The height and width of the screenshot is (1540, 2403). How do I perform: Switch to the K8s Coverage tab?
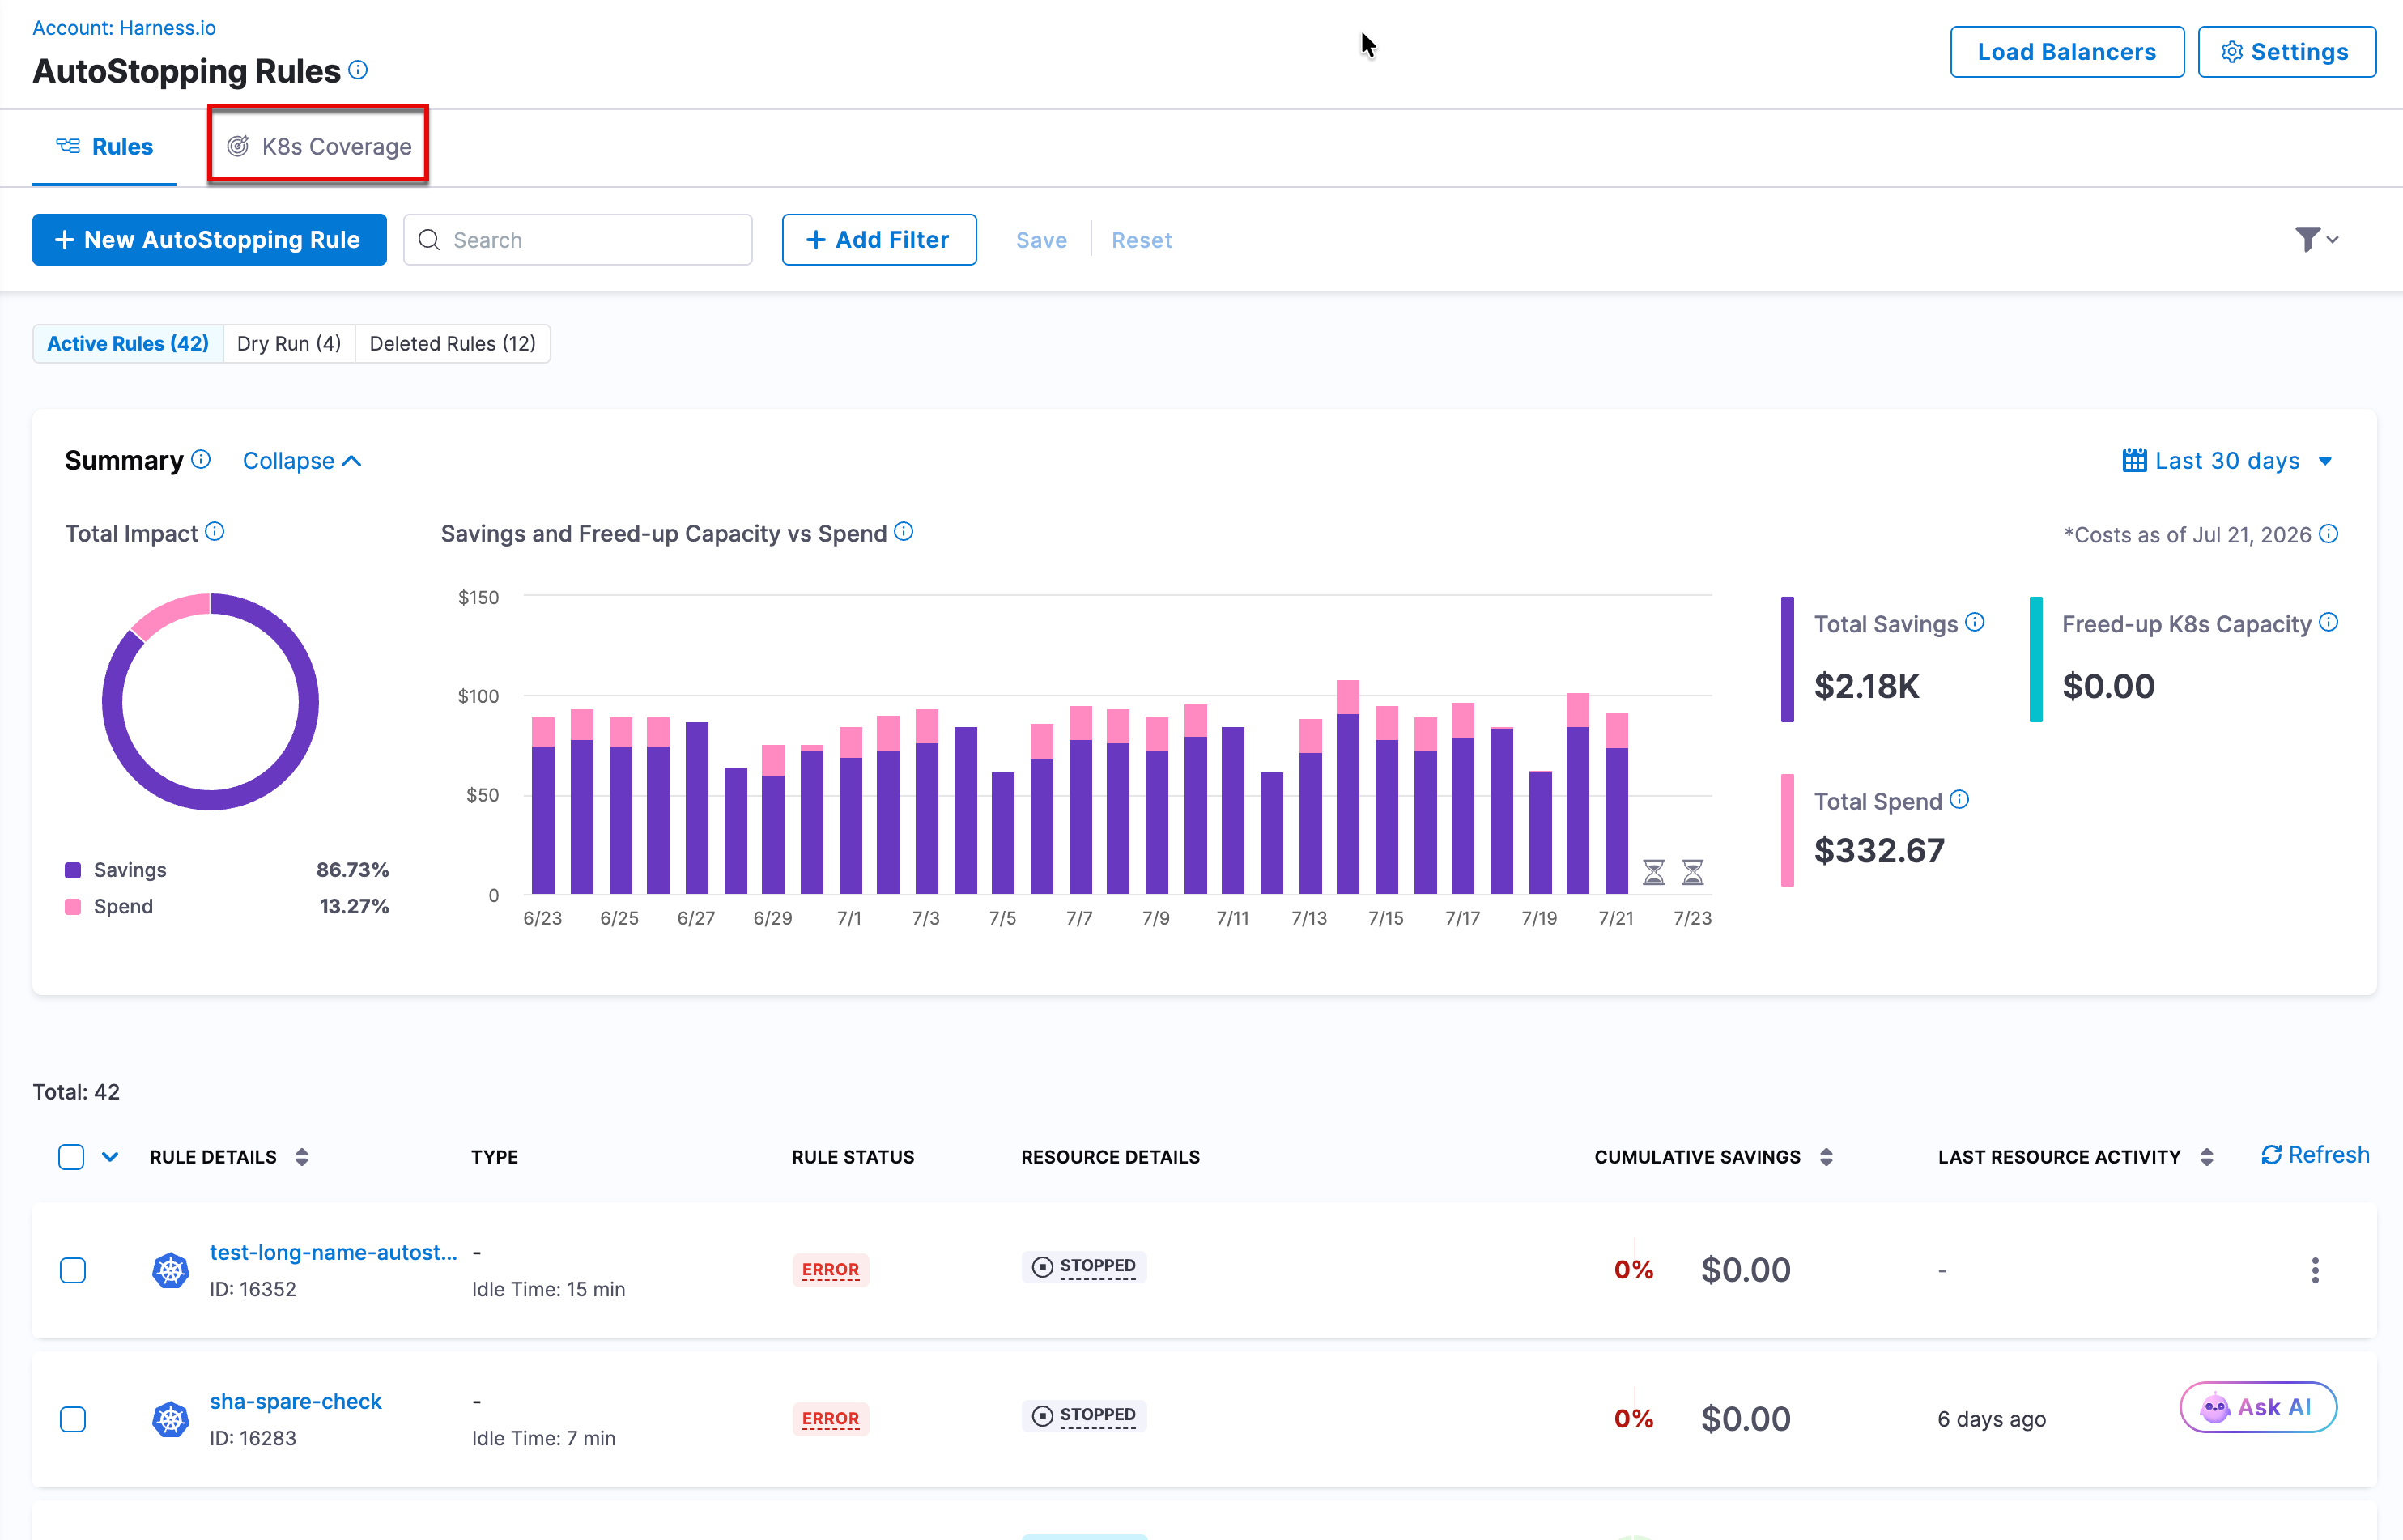pyautogui.click(x=319, y=146)
